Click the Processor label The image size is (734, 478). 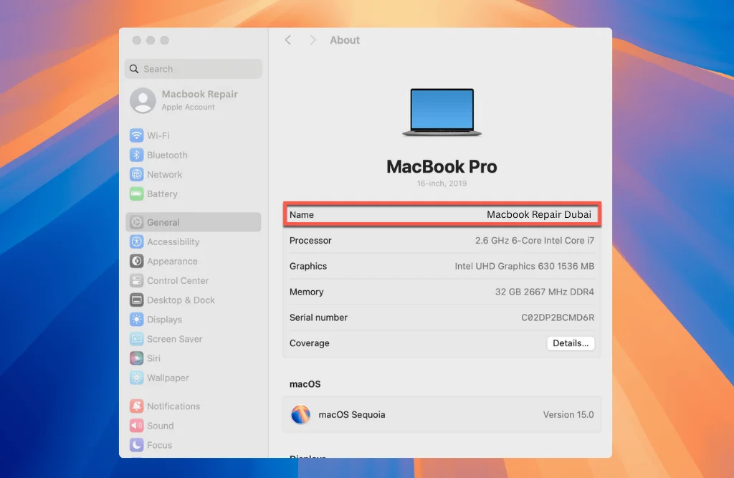click(310, 240)
